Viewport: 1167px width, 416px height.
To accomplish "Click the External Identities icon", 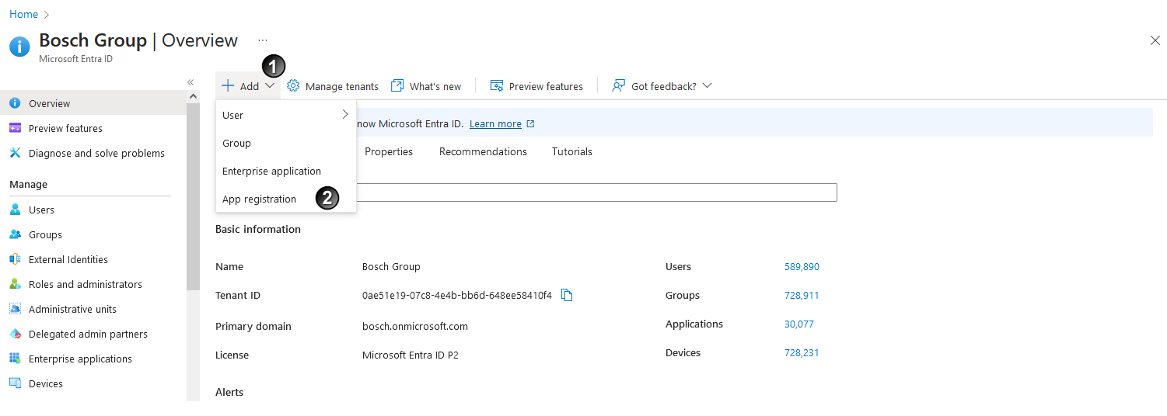I will point(15,259).
